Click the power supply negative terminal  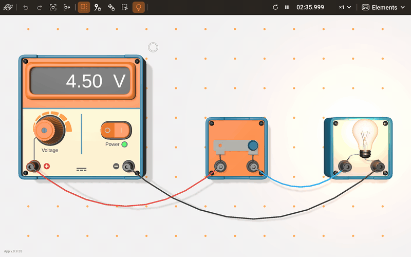coord(128,166)
